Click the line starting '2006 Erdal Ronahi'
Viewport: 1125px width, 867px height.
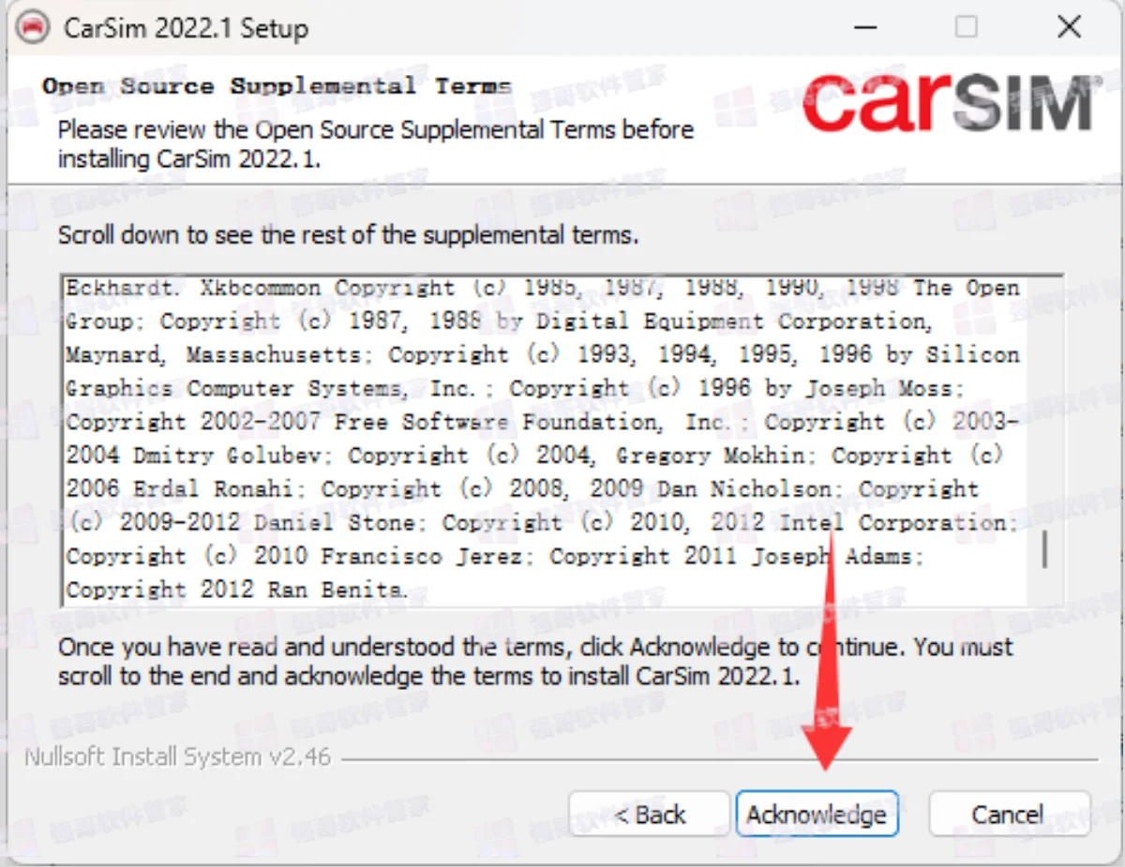click(x=522, y=489)
